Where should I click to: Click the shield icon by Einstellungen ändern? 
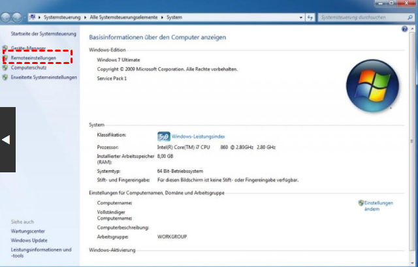pos(361,203)
